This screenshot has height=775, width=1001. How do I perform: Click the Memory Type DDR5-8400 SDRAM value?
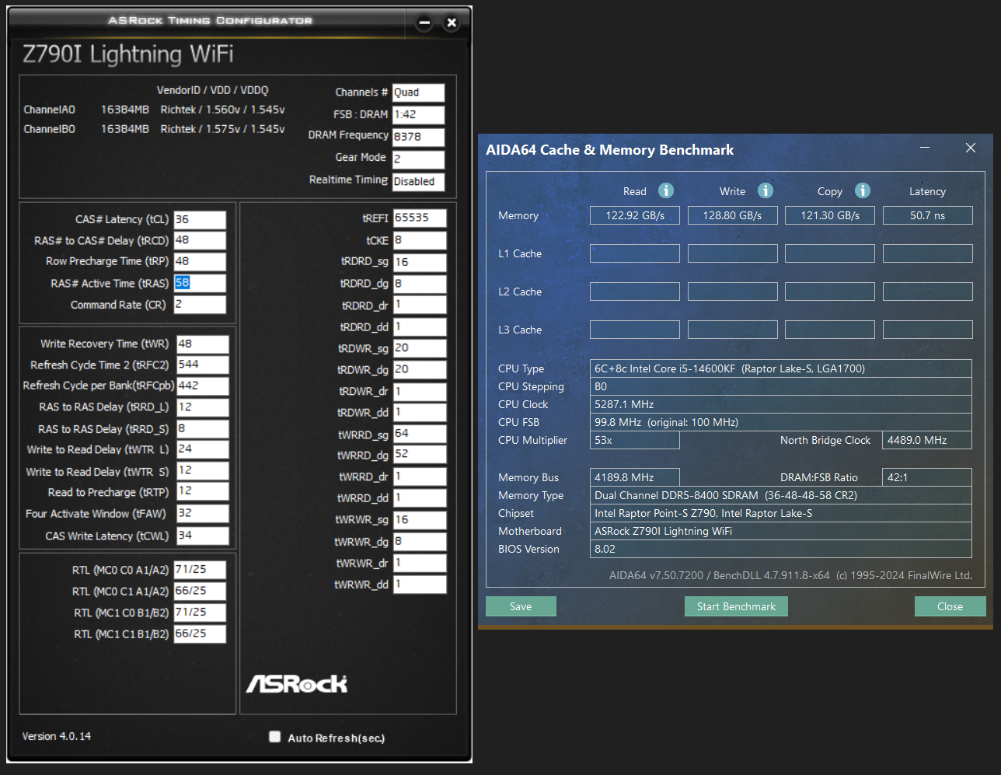tap(780, 495)
